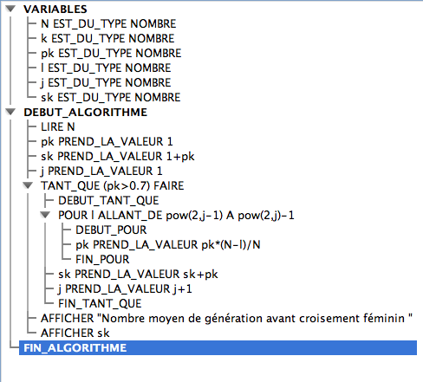
Task: Select the sk PREND_LA_VALEUR 1+pk line
Action: 118,156
